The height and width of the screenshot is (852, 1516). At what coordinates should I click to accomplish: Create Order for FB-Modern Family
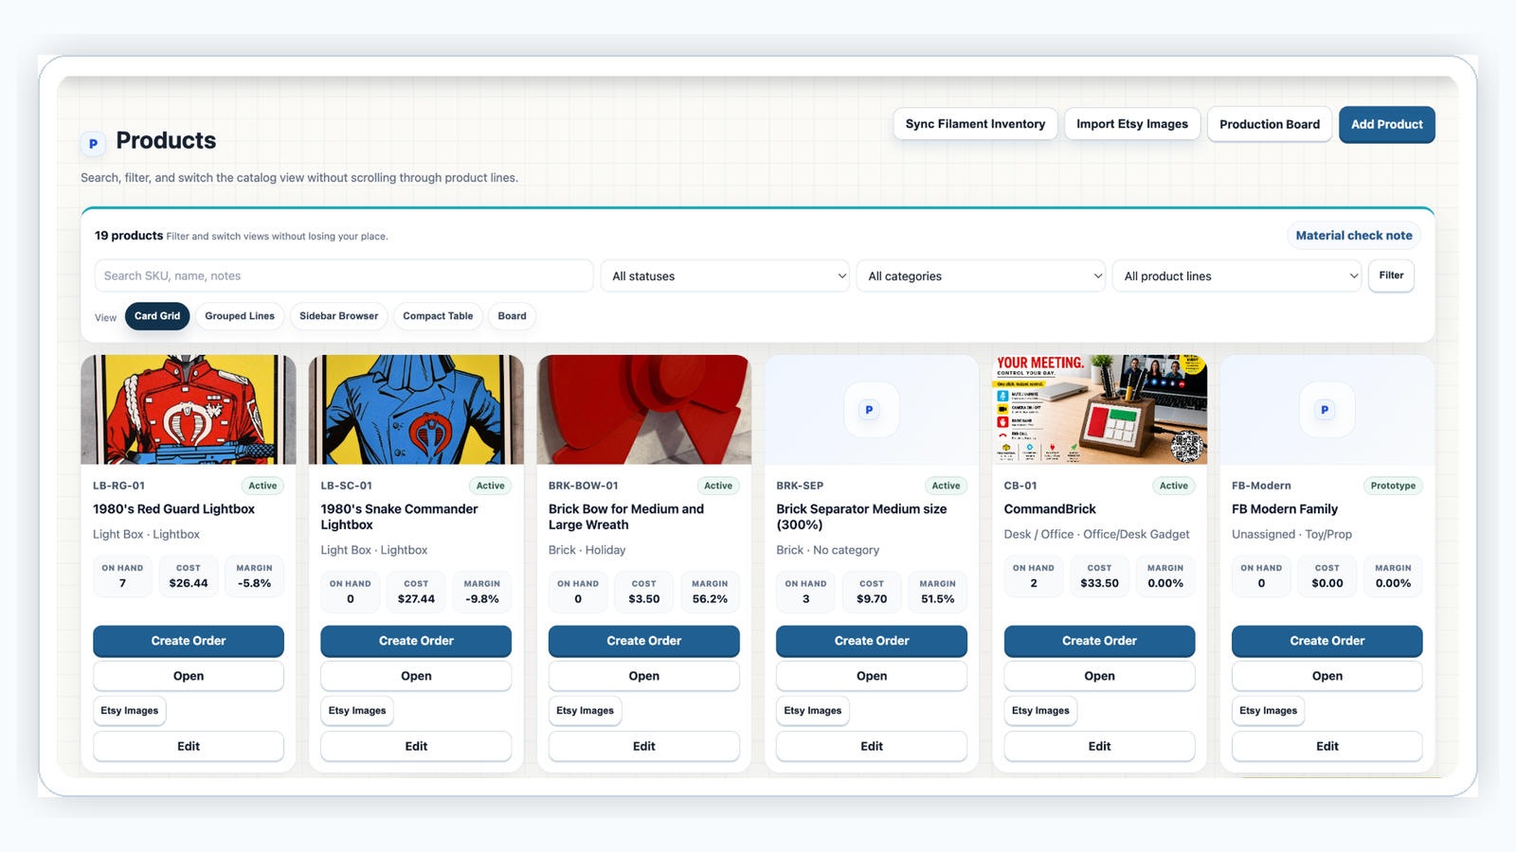[x=1327, y=641]
